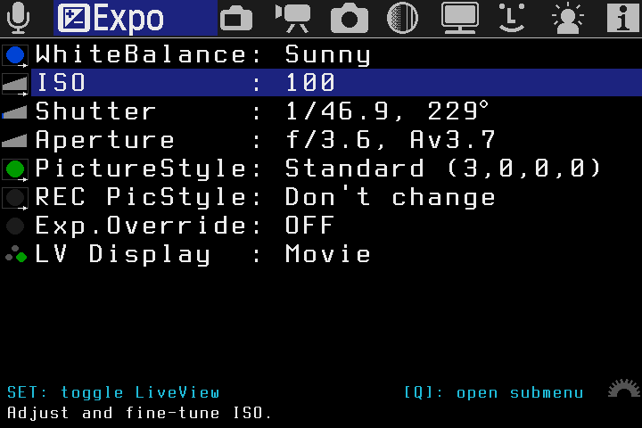Open the Audio tab microphone icon
This screenshot has width=642, height=428.
(x=19, y=17)
